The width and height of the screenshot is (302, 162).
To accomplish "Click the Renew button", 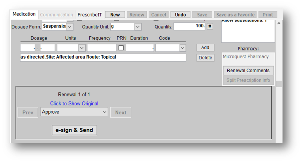I will 137,15.
